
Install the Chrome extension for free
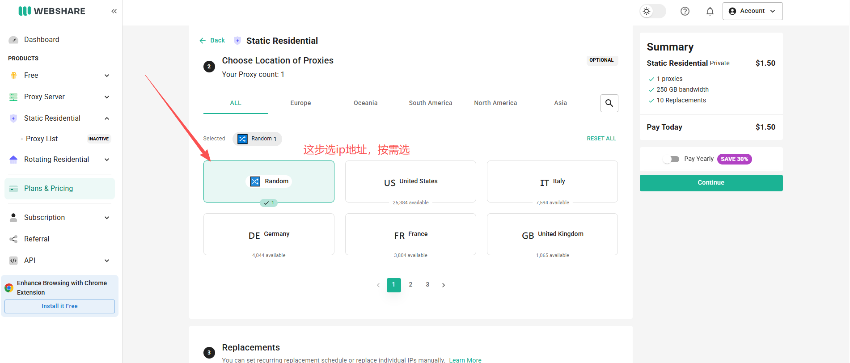point(59,306)
